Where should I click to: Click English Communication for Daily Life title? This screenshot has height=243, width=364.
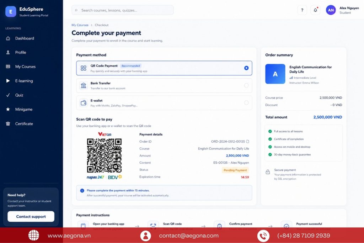coord(310,69)
